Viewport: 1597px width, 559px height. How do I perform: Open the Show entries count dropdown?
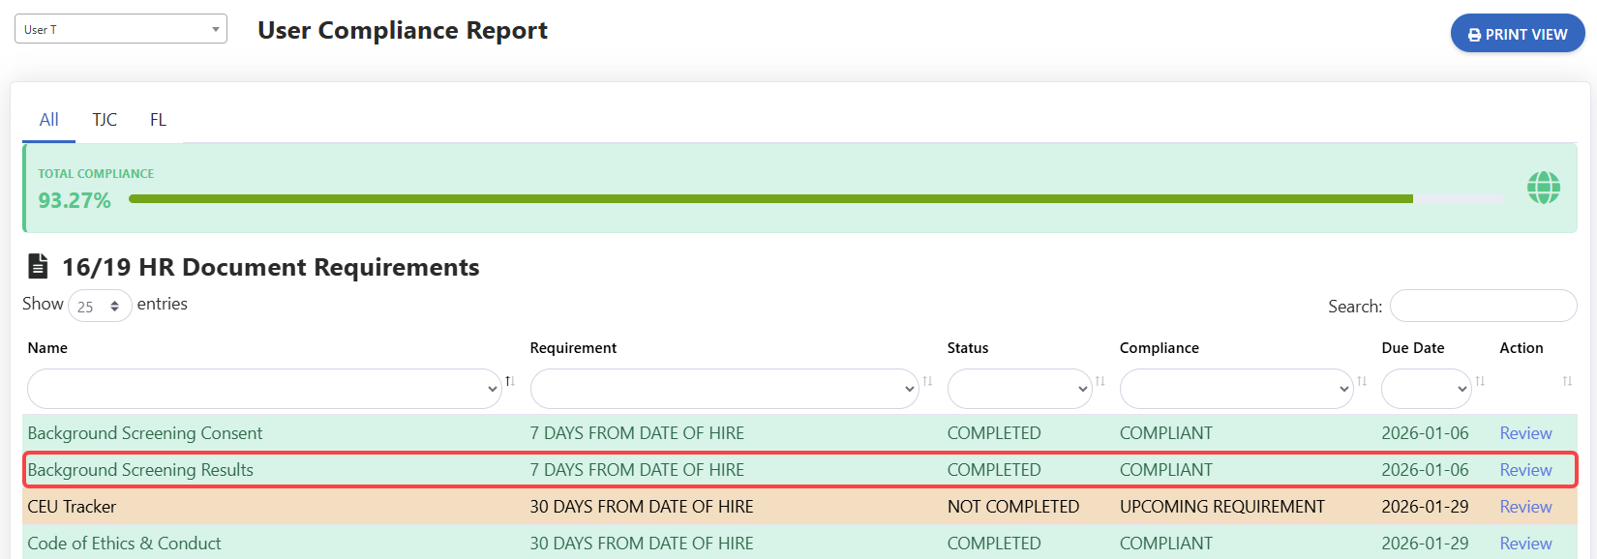click(x=100, y=306)
